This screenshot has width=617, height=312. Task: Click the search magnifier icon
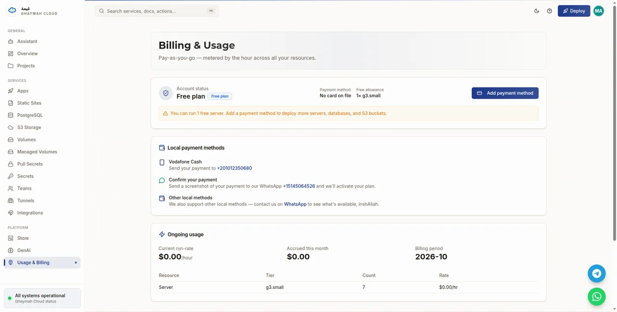pos(102,11)
